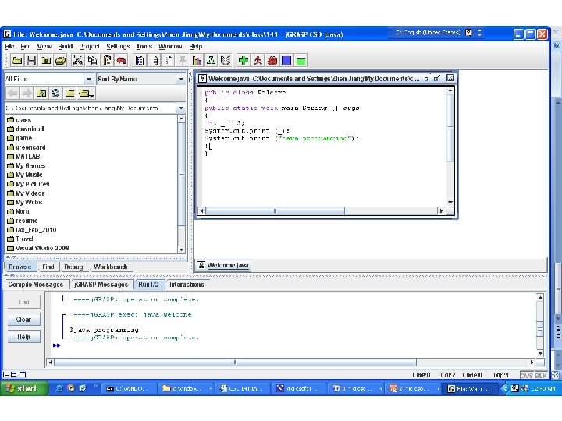Screen dimensions: 562x421
Task: Click the Save floppy disk icon
Action: point(30,60)
